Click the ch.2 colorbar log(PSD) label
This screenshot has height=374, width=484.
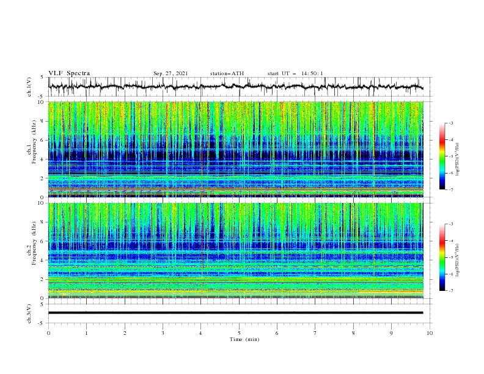coord(458,261)
